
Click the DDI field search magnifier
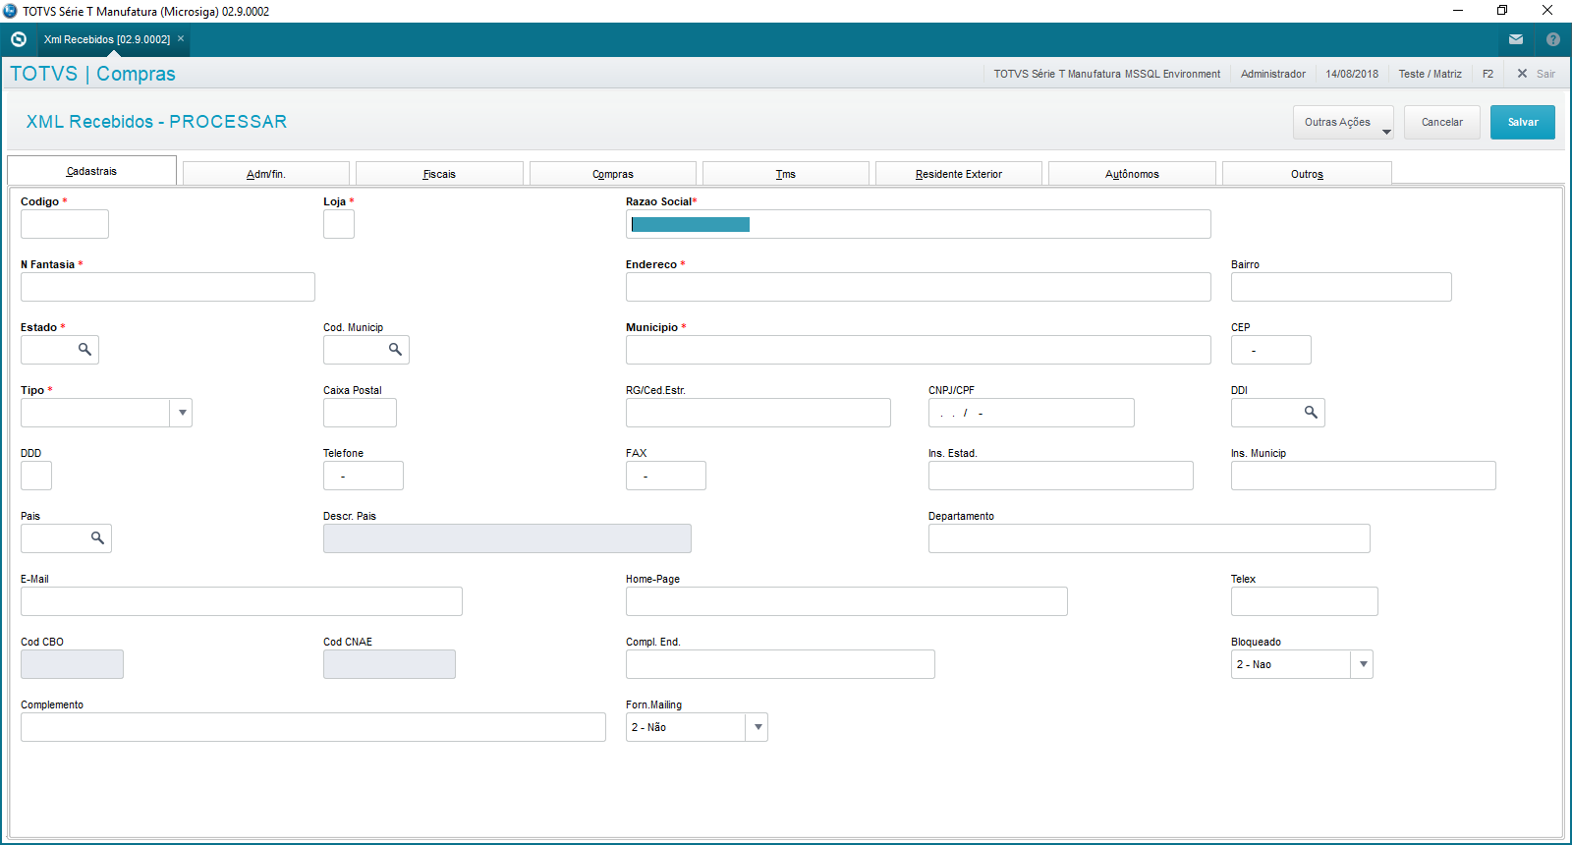click(1311, 413)
